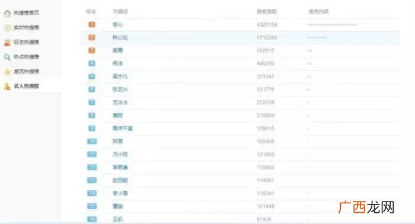
Task: Open the keyword 赵丽颖
Action: click(120, 180)
